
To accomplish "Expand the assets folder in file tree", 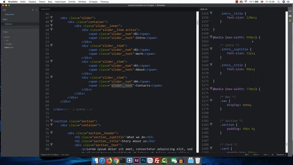I will pyautogui.click(x=7, y=37).
